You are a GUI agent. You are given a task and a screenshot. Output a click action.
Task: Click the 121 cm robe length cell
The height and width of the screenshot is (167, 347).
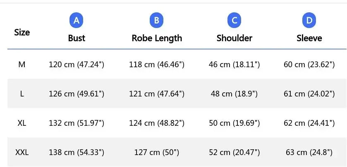tap(157, 94)
